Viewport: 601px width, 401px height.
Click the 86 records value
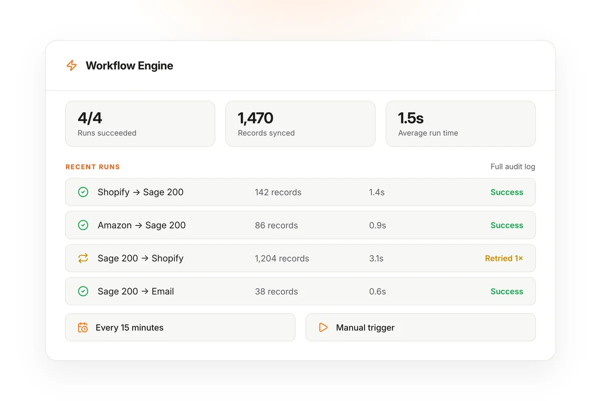coord(276,225)
